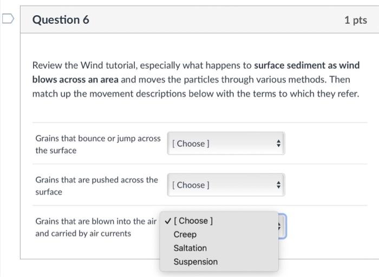Choose Creep from the open list

pos(185,235)
